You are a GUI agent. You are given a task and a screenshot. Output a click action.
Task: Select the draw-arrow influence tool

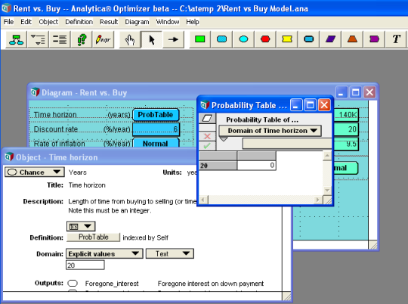[173, 39]
